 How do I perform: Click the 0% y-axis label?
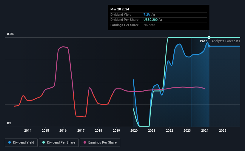(x=9, y=123)
